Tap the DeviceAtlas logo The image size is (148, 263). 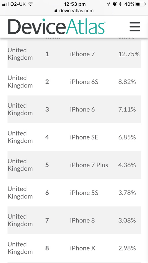click(57, 26)
